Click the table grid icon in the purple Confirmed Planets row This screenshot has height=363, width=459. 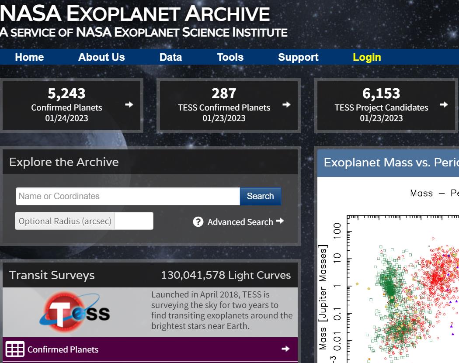[15, 349]
